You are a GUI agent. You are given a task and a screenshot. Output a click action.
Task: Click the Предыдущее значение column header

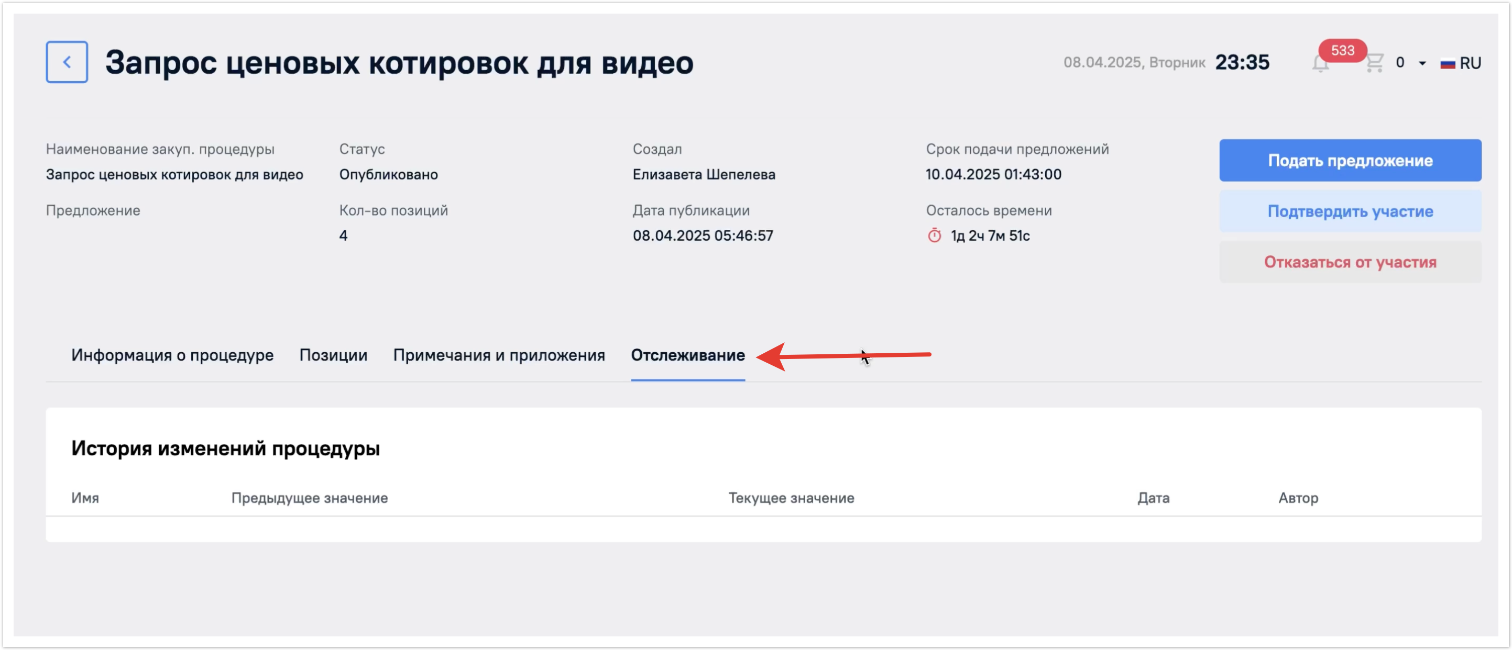tap(309, 498)
